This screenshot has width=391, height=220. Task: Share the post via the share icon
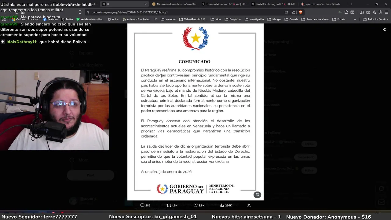pos(249,205)
